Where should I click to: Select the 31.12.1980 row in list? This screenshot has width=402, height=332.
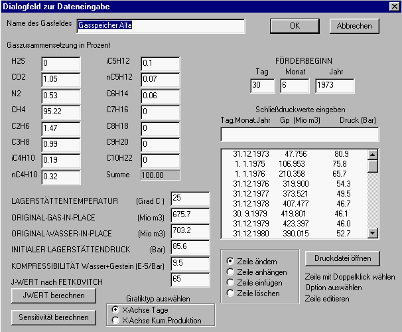[x=295, y=234]
